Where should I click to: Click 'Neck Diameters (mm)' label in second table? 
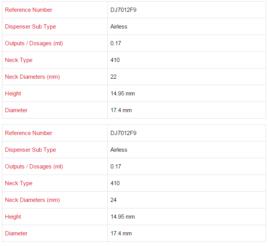(x=32, y=200)
